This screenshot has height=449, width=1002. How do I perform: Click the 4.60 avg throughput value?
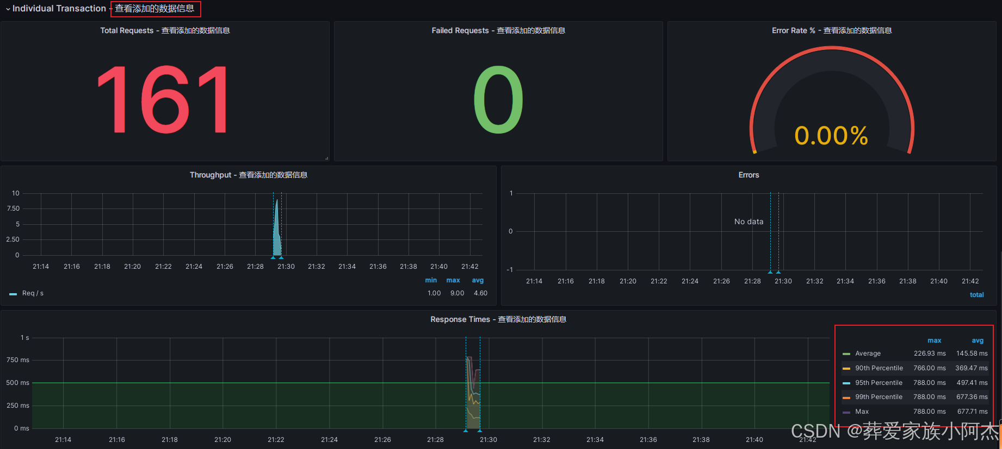(x=480, y=293)
